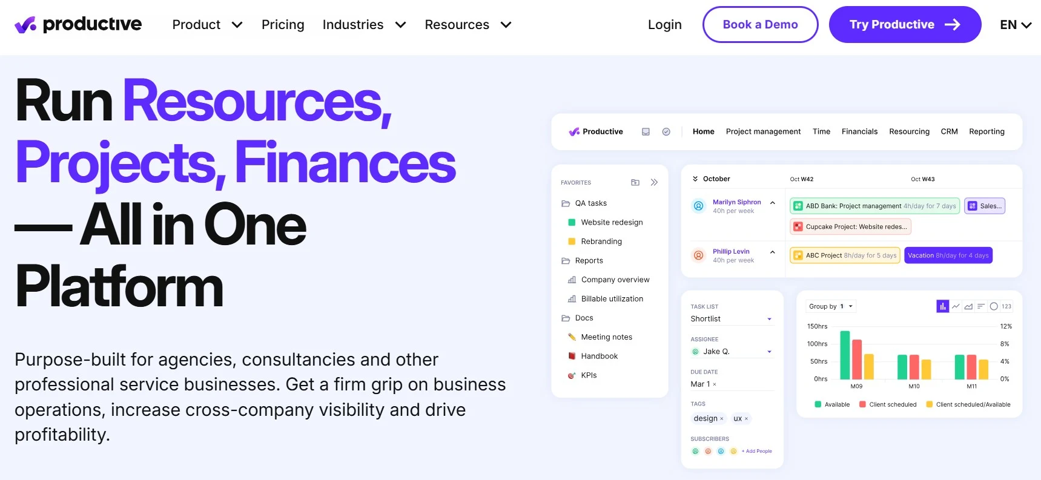
Task: Click the Available green legend swatch
Action: point(818,405)
